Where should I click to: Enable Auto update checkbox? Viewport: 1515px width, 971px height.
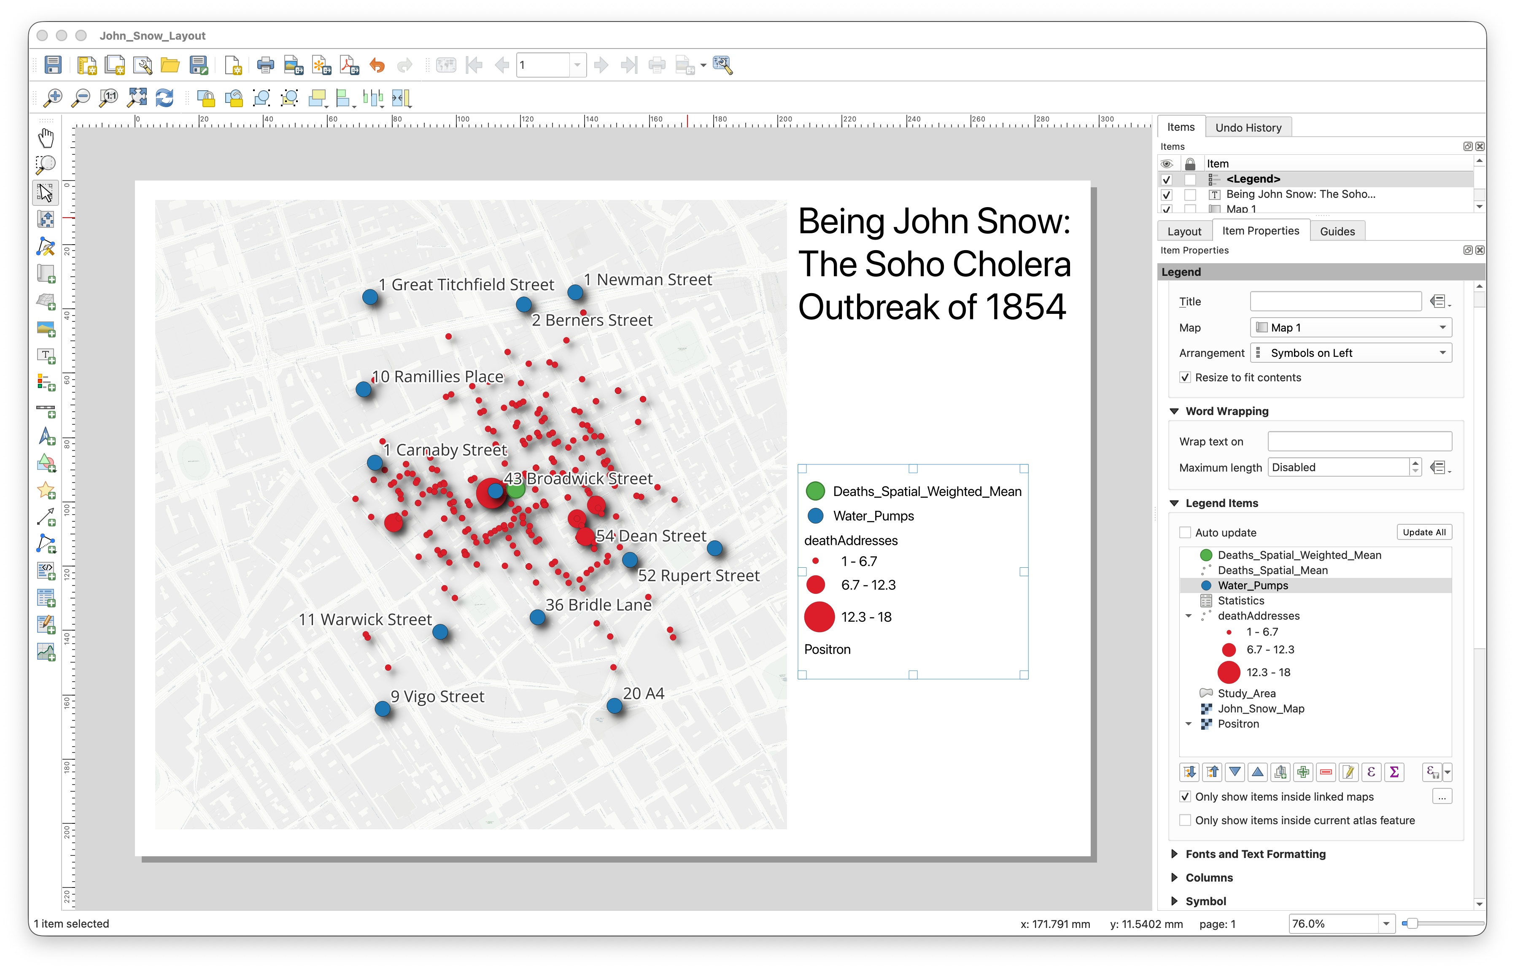[1185, 533]
